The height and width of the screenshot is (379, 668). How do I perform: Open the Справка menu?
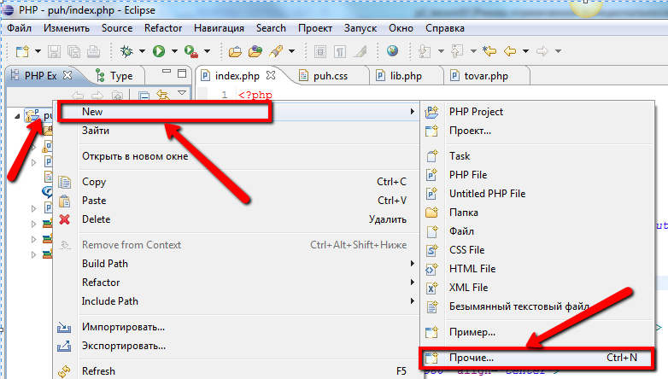(x=445, y=28)
